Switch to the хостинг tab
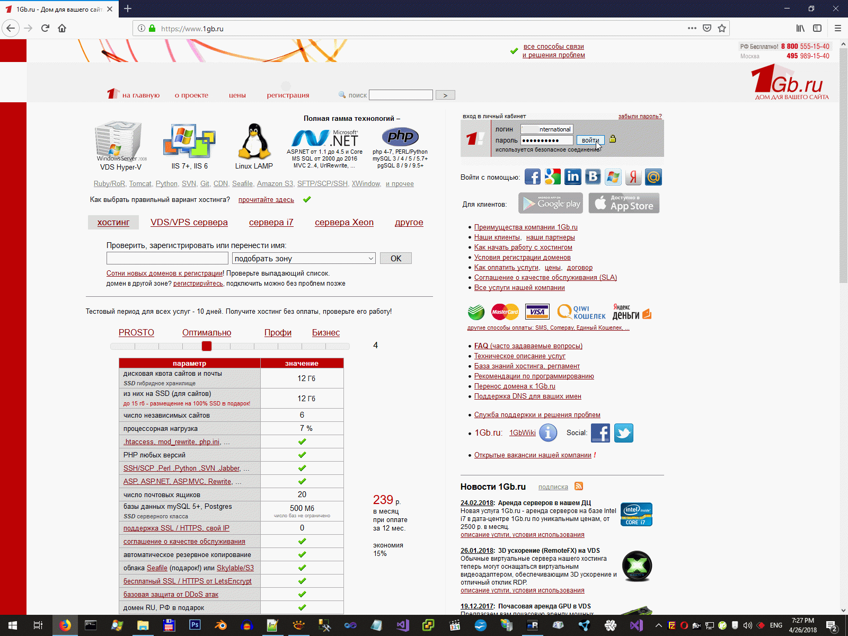Viewport: 848px width, 636px height. [113, 223]
